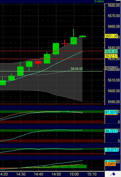Viewport: 121px width, 177px height.
Task: Click the 5590,00 price axis label
Action: [x=114, y=102]
